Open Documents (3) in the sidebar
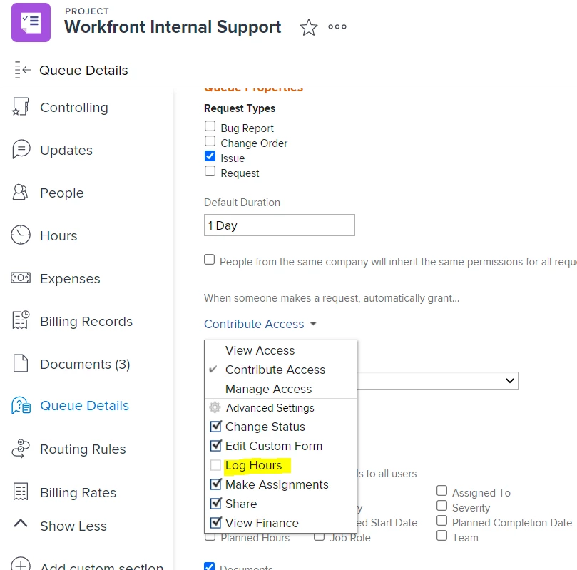The height and width of the screenshot is (570, 577). (85, 364)
